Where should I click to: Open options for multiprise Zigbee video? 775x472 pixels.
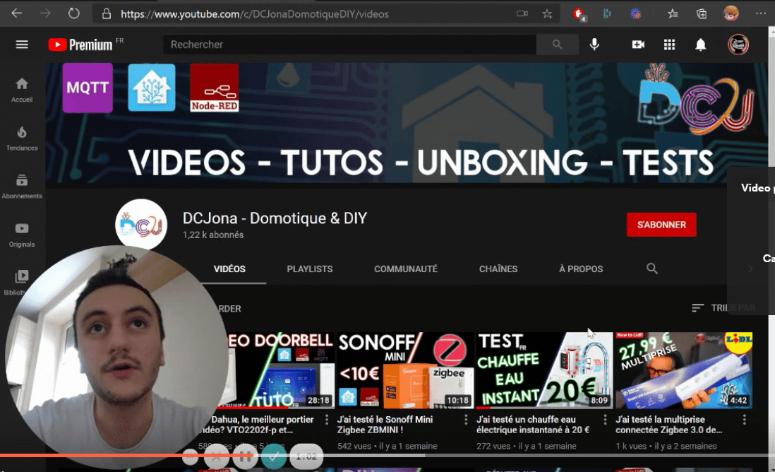click(x=745, y=420)
